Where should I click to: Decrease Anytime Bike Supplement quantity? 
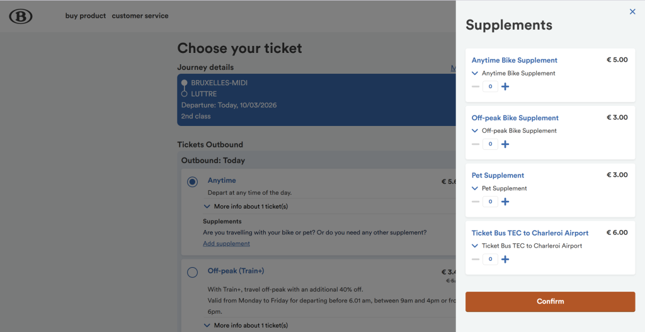click(x=476, y=86)
